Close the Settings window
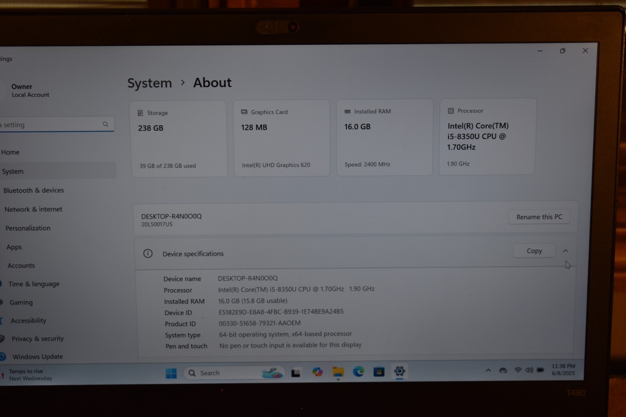The image size is (626, 417). pos(585,50)
